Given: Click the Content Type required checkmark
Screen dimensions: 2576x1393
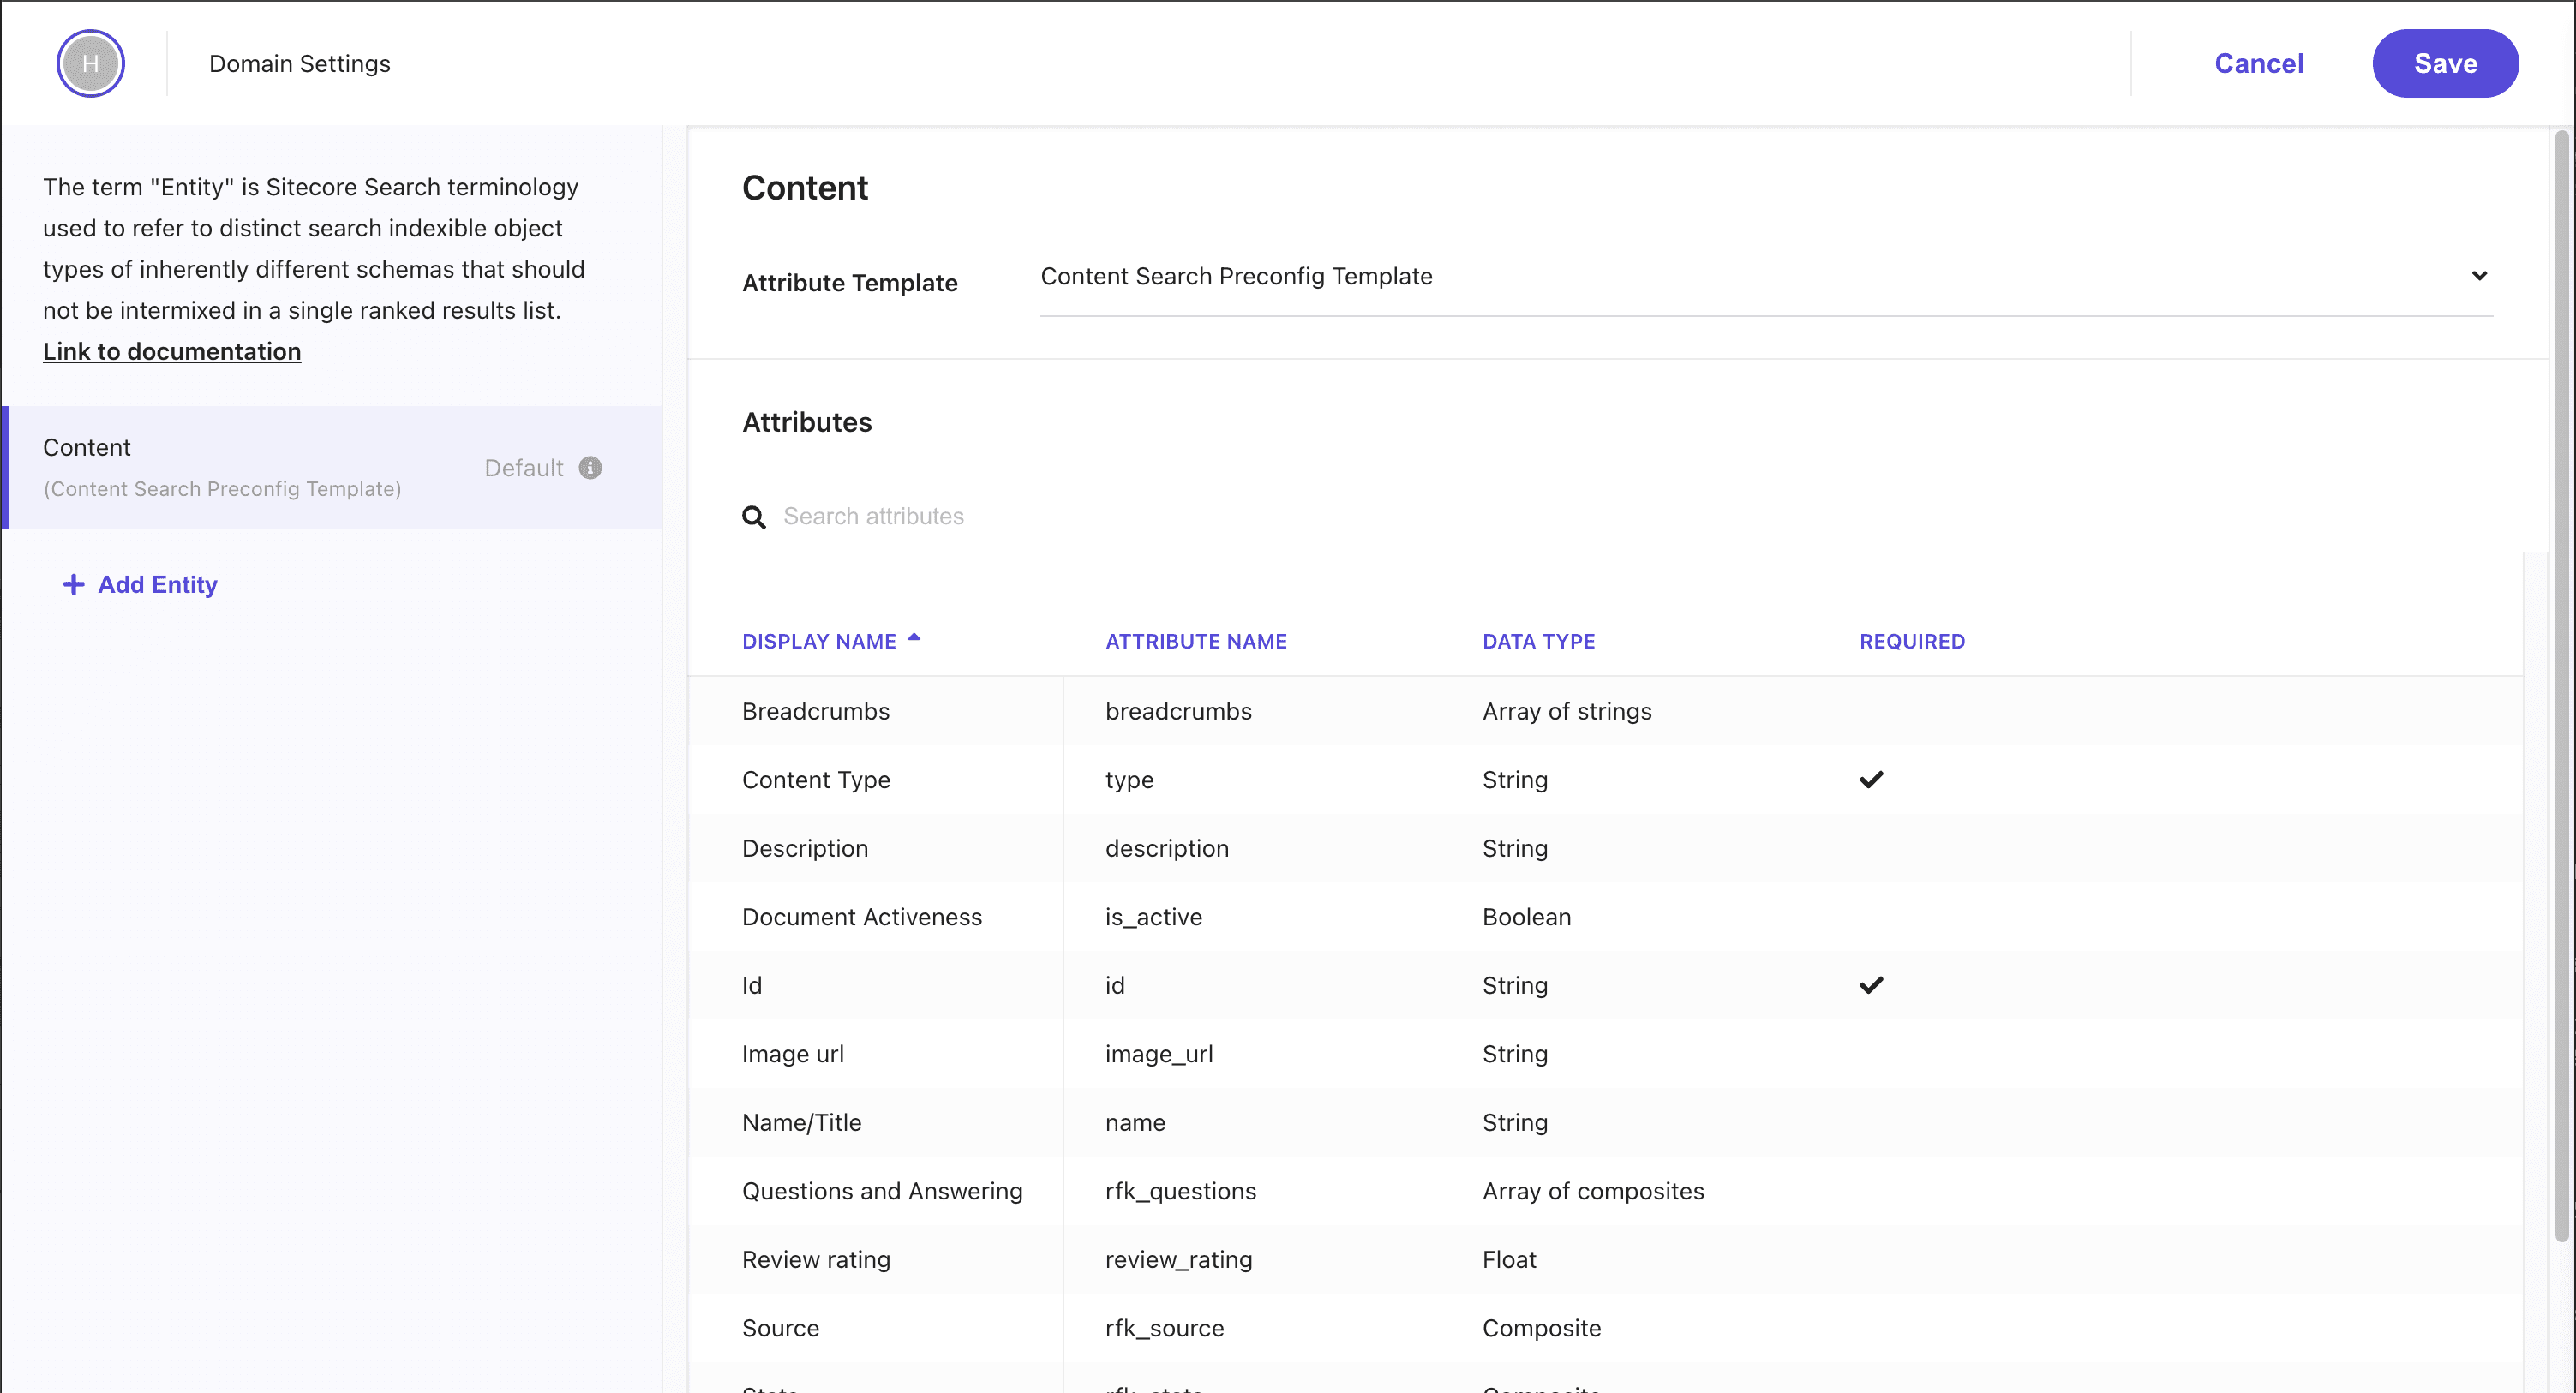Looking at the screenshot, I should click(x=1870, y=779).
